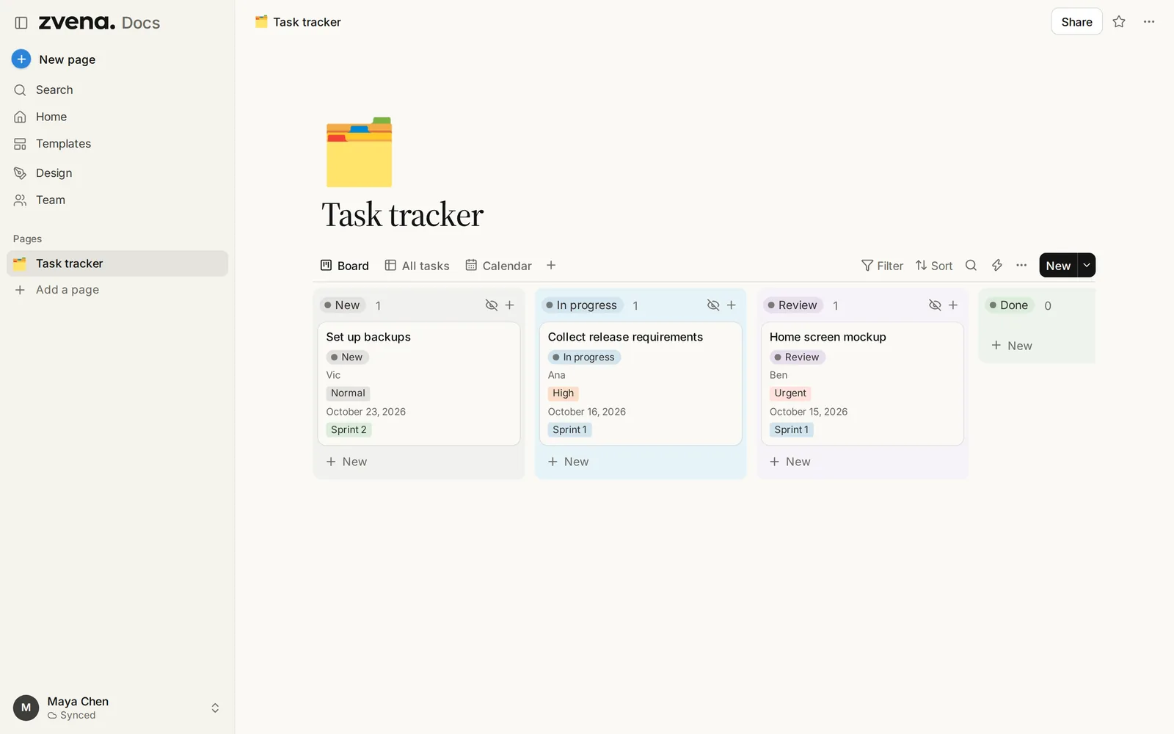Open the Collect release requirements card
Screen dimensions: 1174x734
641,384
